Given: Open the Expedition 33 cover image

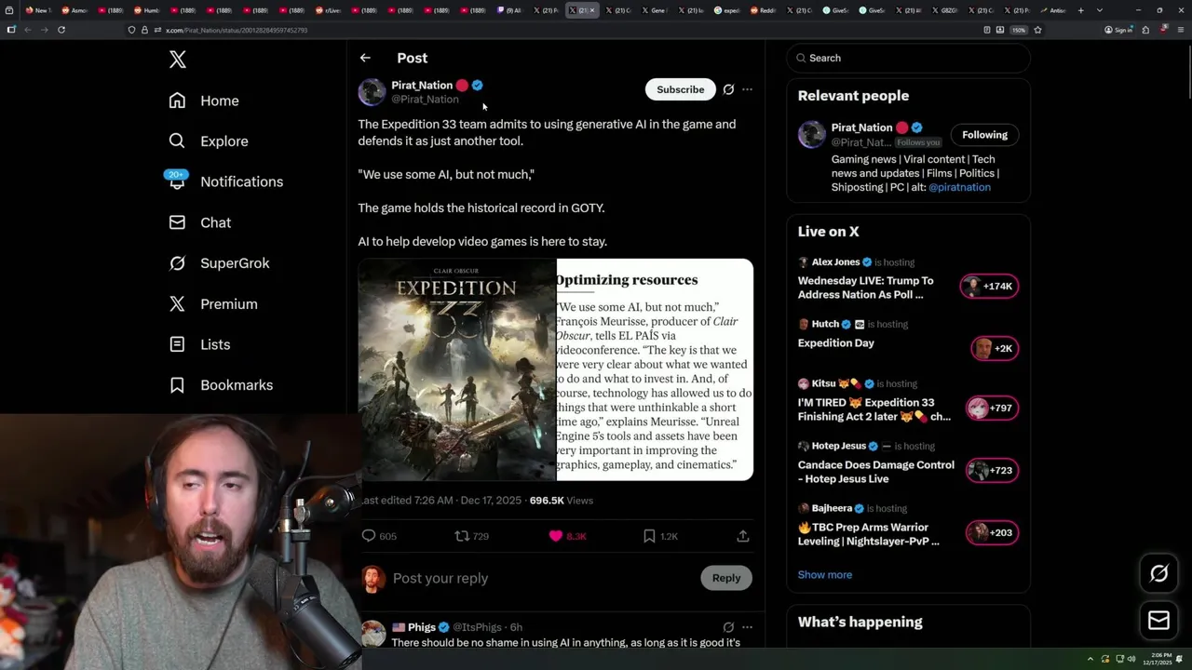Looking at the screenshot, I should 457,369.
